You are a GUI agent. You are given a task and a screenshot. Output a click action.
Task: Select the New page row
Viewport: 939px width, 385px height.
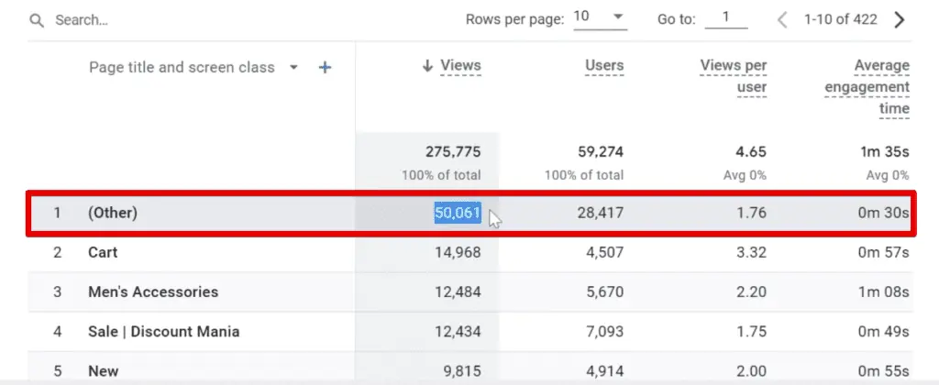click(104, 371)
